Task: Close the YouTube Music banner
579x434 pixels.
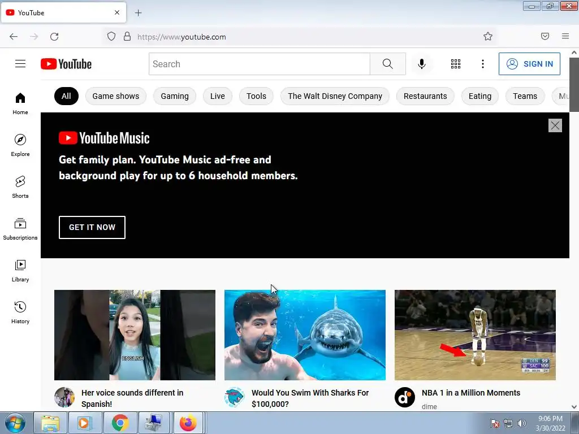Action: 555,125
